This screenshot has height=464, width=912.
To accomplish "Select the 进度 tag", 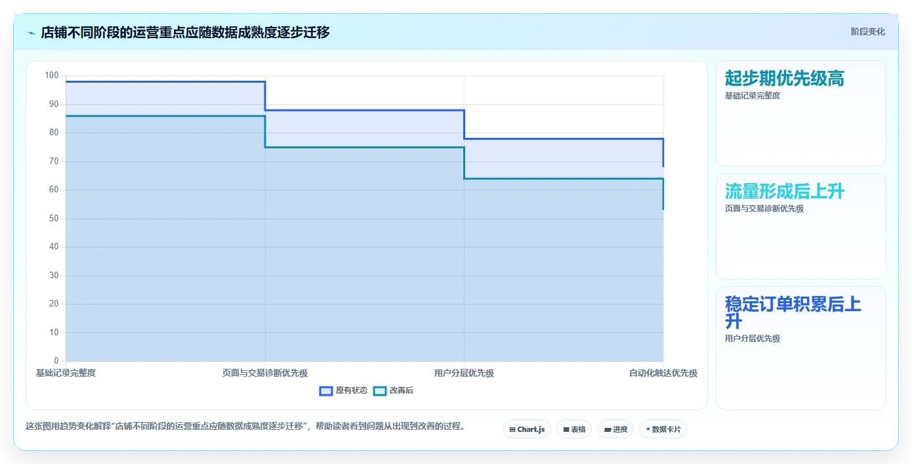I will tap(615, 429).
